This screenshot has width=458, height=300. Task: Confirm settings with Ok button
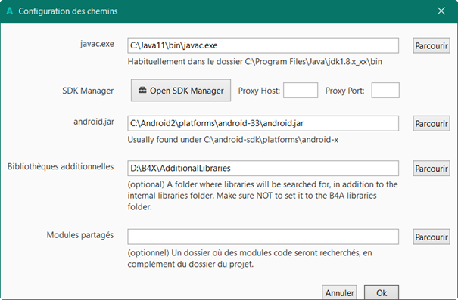click(382, 292)
